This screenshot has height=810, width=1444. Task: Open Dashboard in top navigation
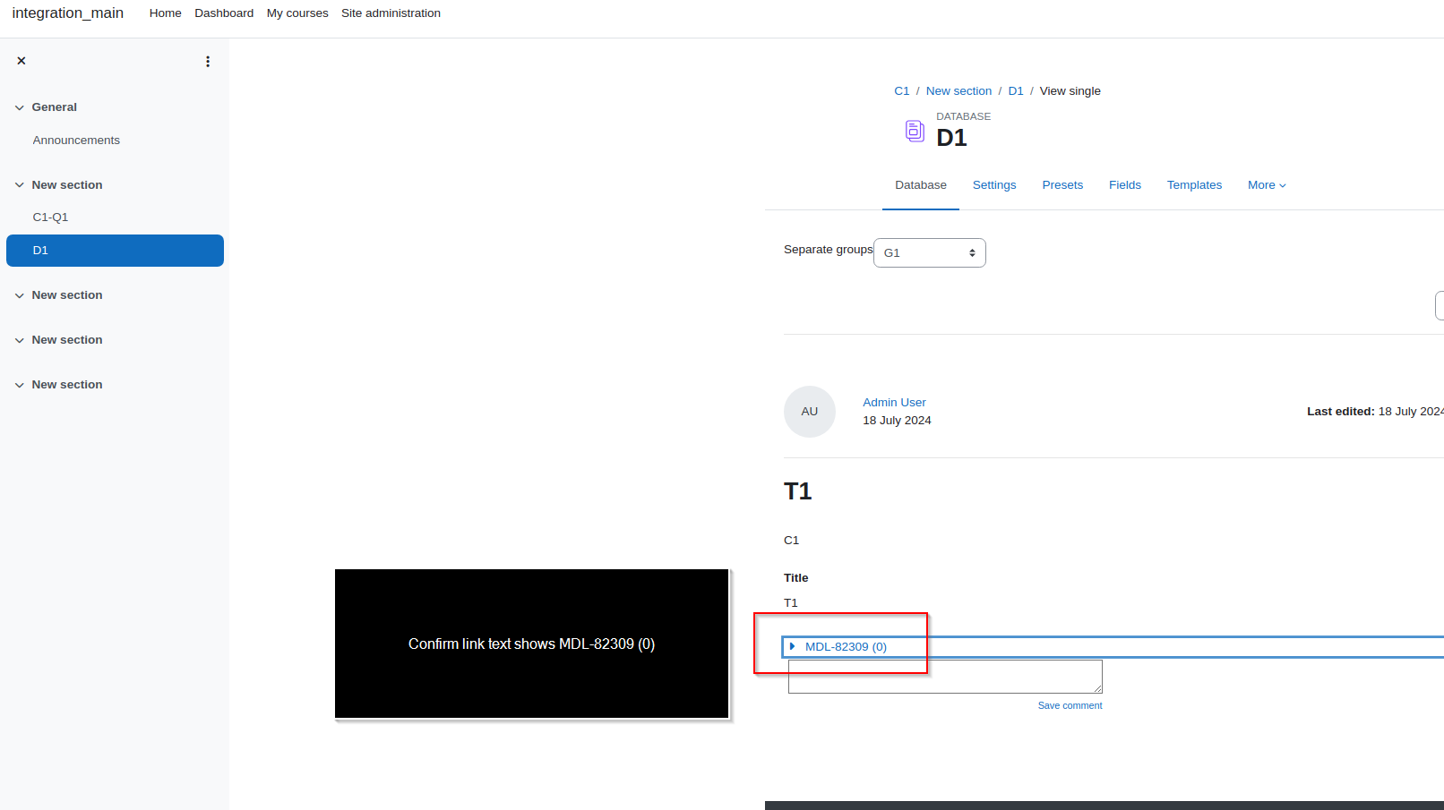click(224, 13)
